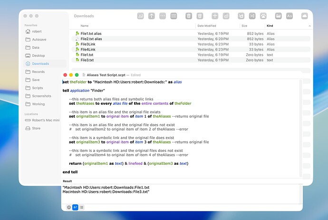Click the lines-layout icon in Finder toolbar

140,16
